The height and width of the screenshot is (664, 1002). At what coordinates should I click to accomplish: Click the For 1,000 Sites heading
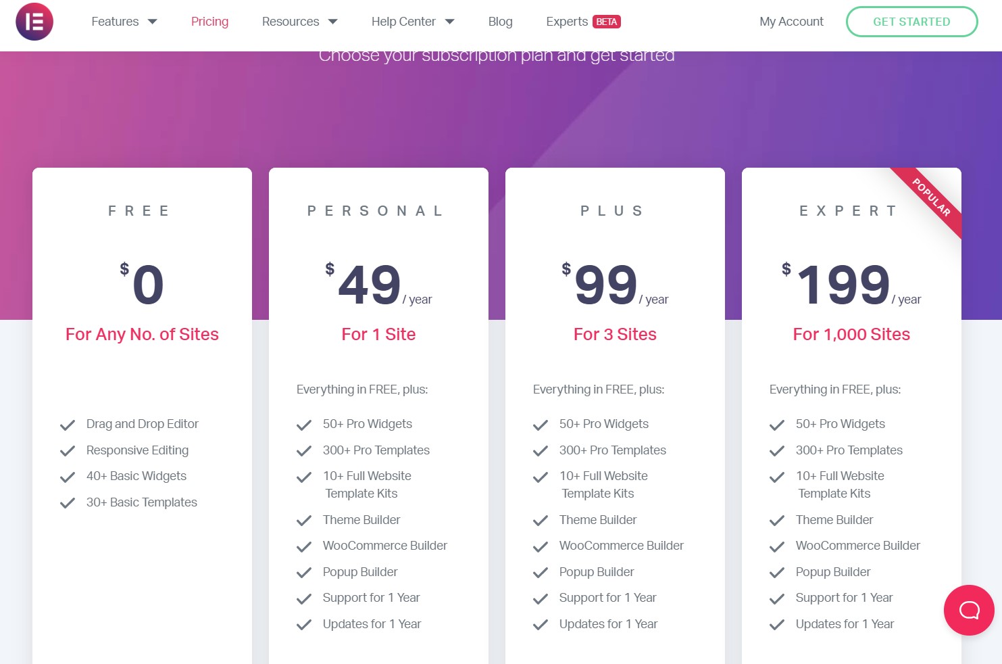click(x=851, y=334)
